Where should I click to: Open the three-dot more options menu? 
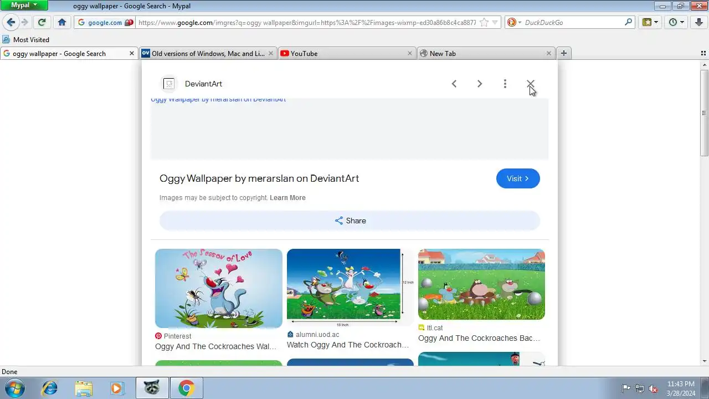coord(505,84)
